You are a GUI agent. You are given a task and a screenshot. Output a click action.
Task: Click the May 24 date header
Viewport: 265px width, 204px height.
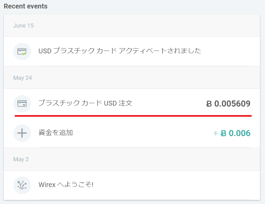[22, 78]
